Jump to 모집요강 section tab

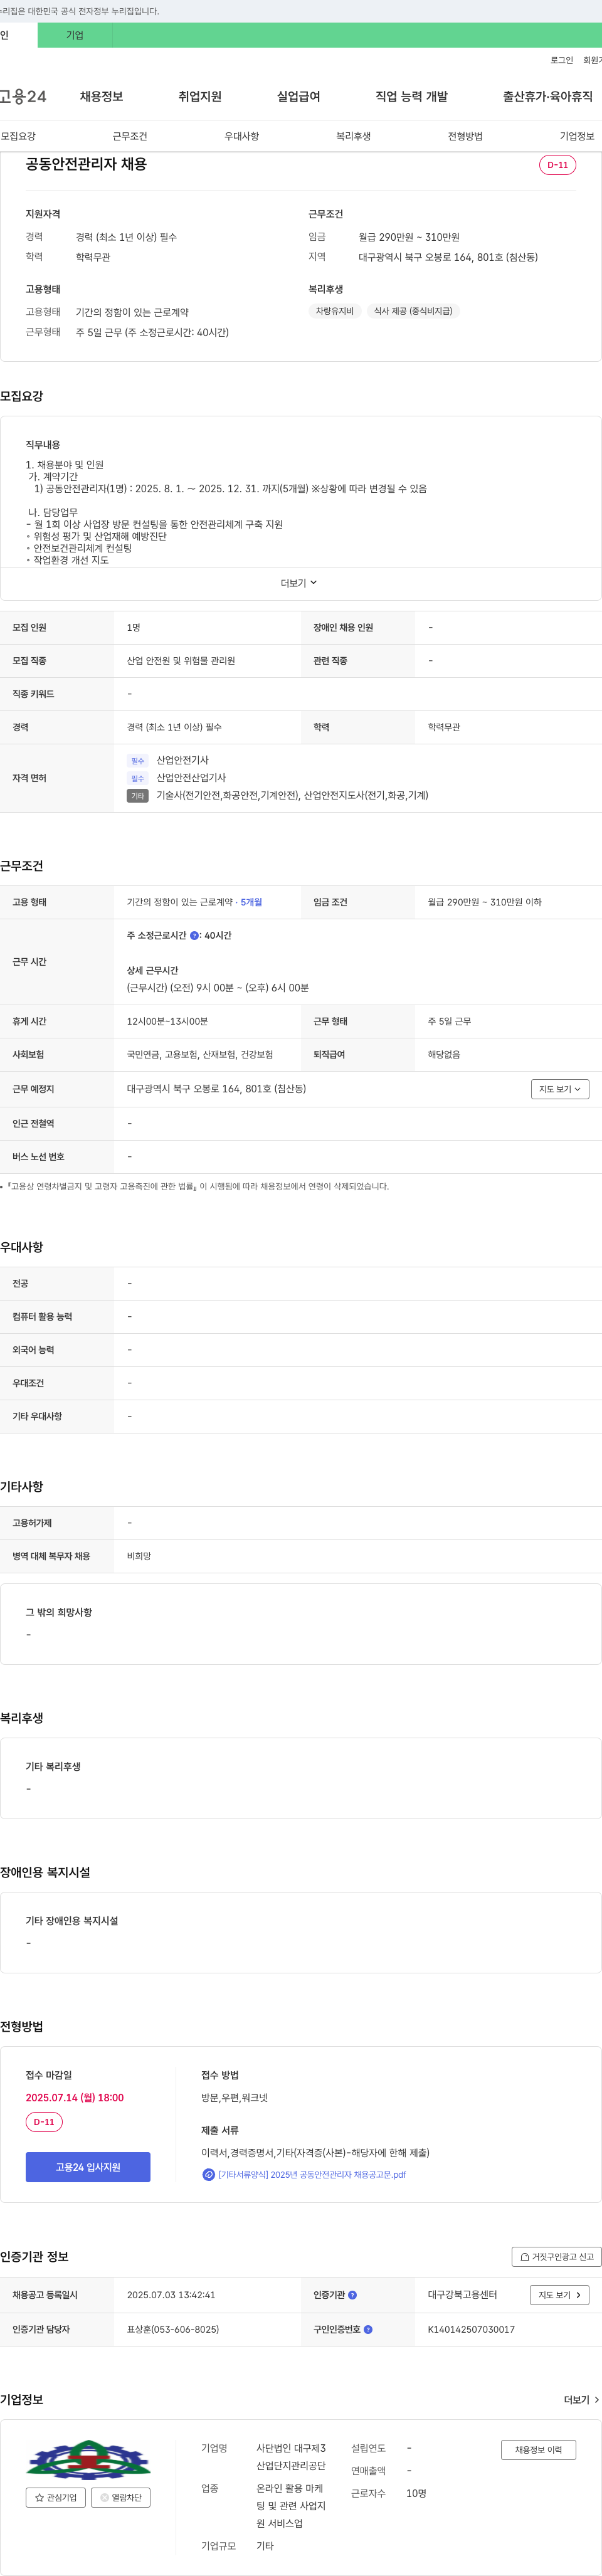point(18,136)
